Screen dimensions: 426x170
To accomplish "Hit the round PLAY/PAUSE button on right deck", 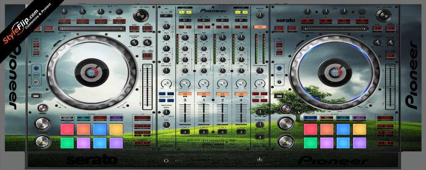I will 285,141.
